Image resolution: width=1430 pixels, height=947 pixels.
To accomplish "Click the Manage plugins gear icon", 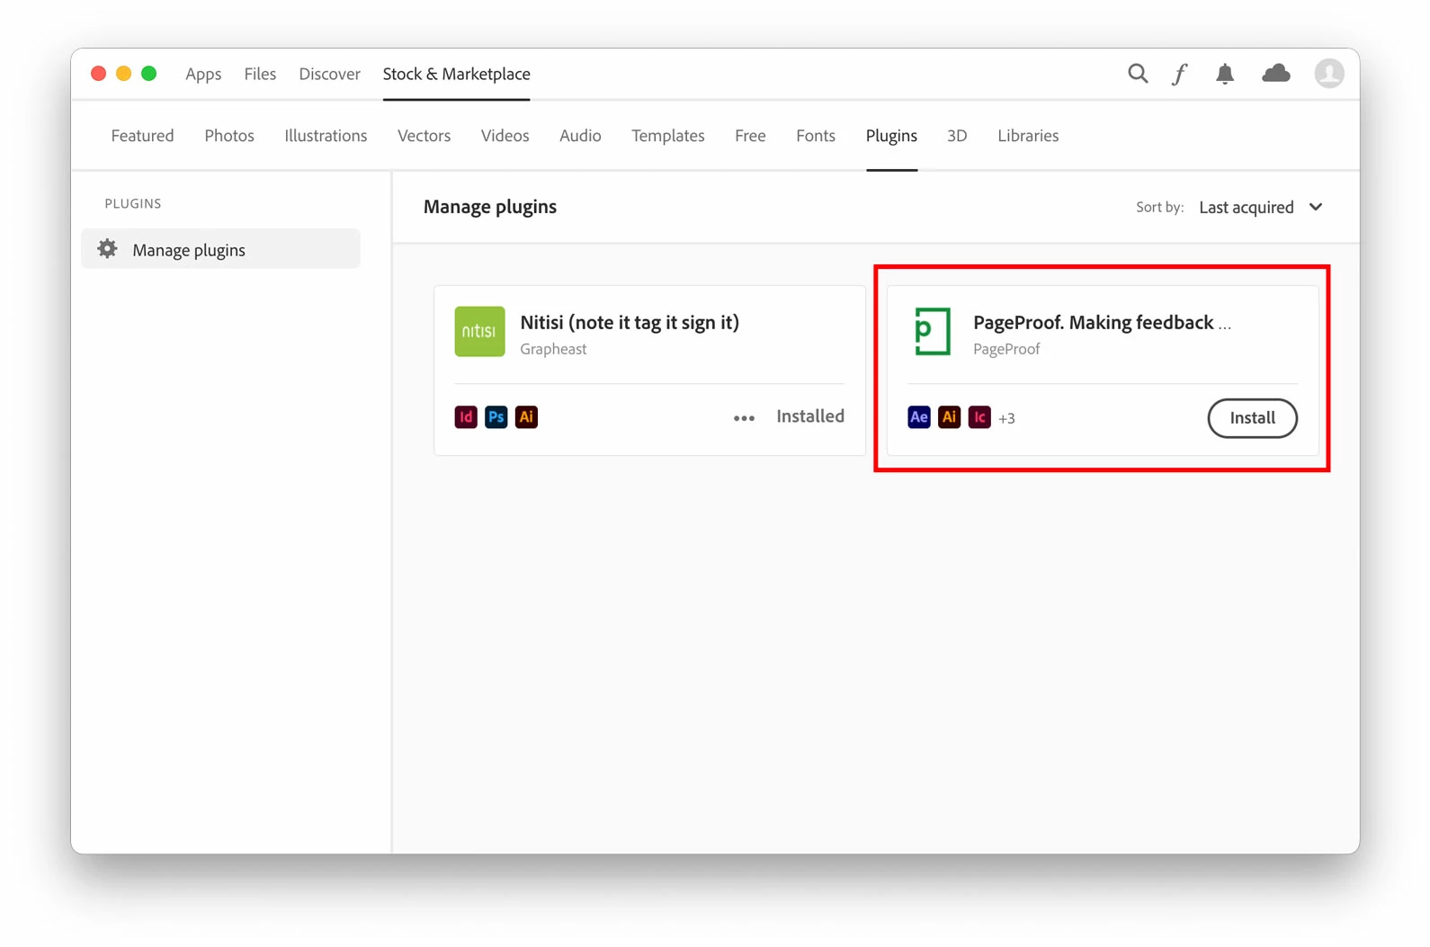I will click(107, 249).
